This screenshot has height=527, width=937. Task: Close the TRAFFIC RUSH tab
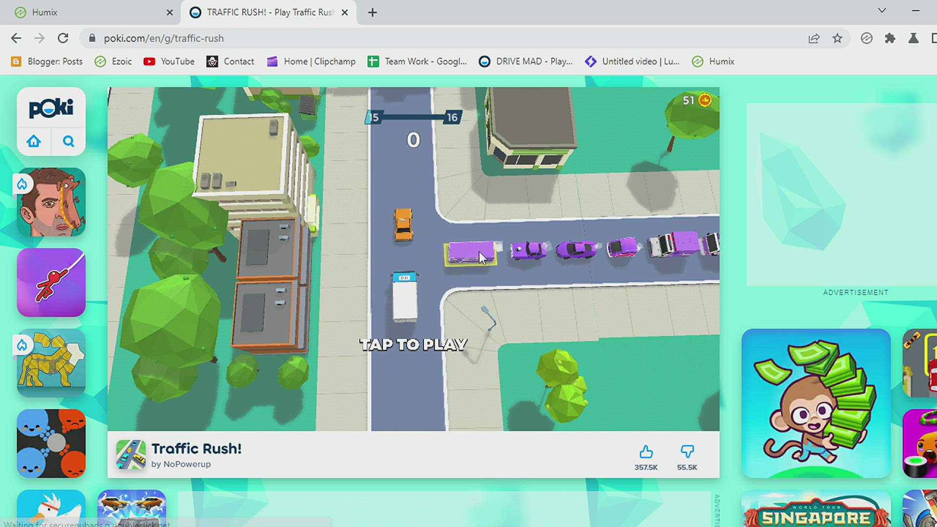(345, 13)
